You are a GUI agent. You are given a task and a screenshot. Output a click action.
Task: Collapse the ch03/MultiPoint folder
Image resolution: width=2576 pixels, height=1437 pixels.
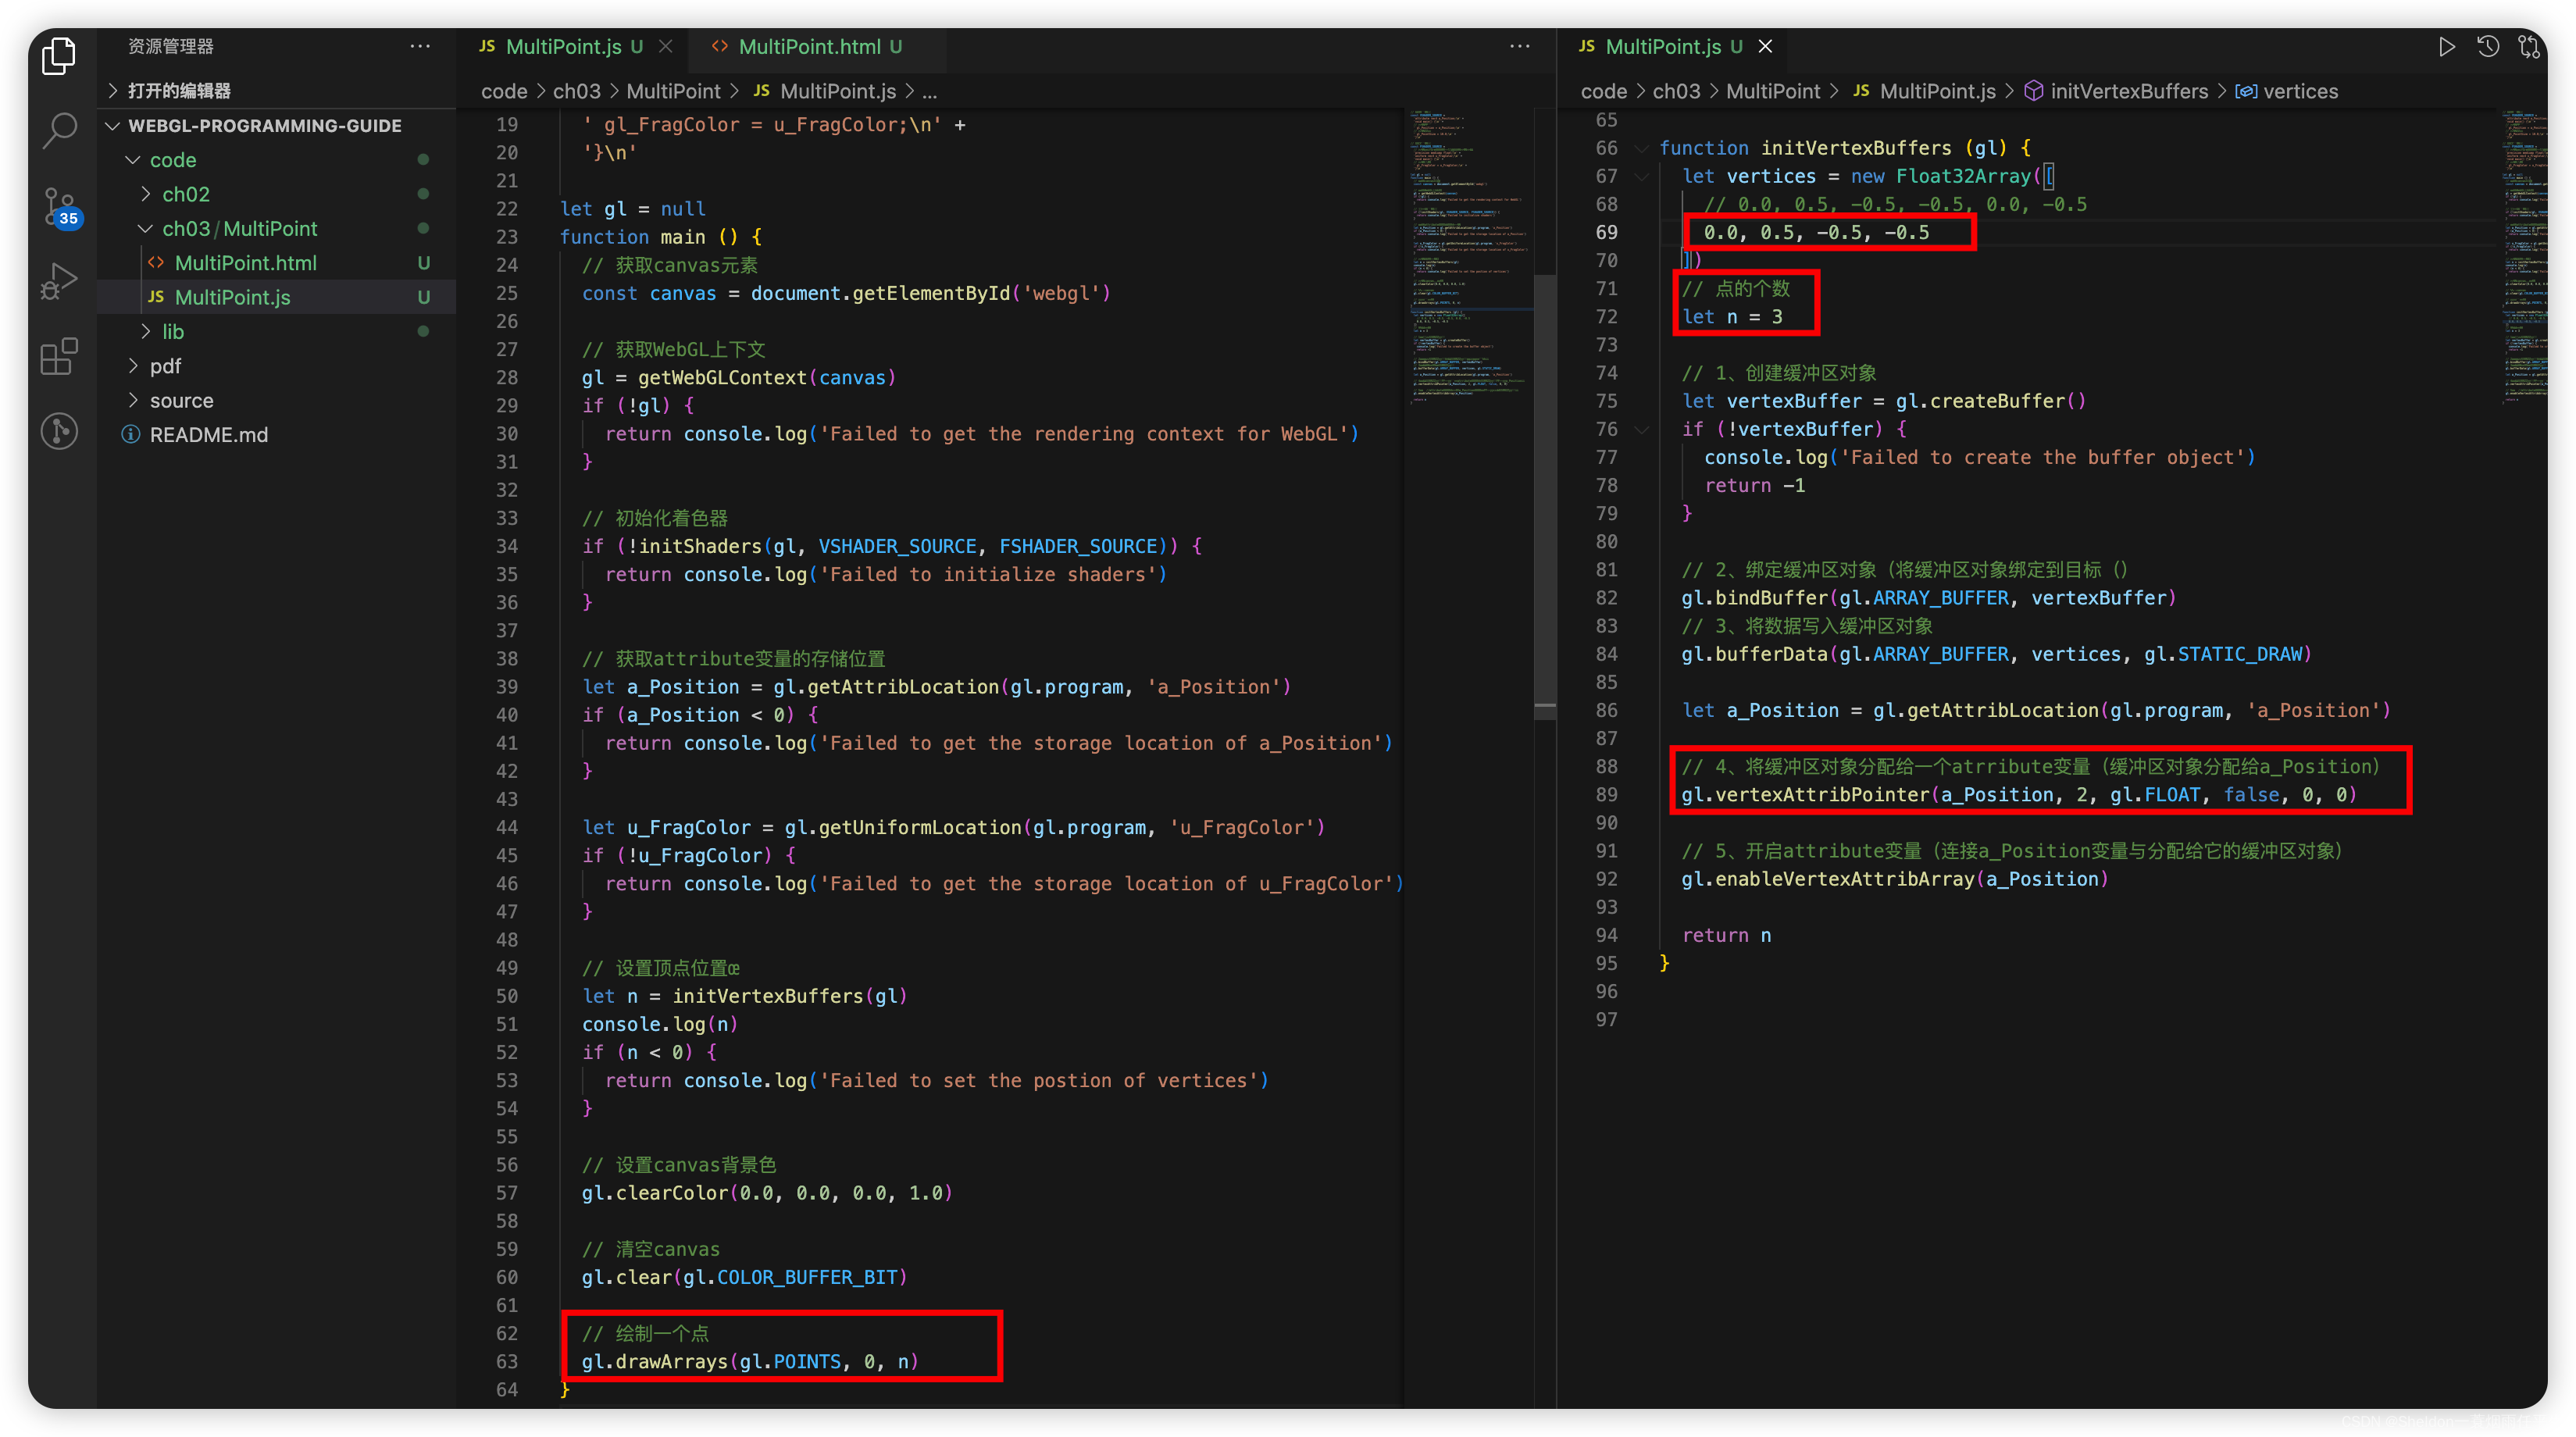click(146, 229)
